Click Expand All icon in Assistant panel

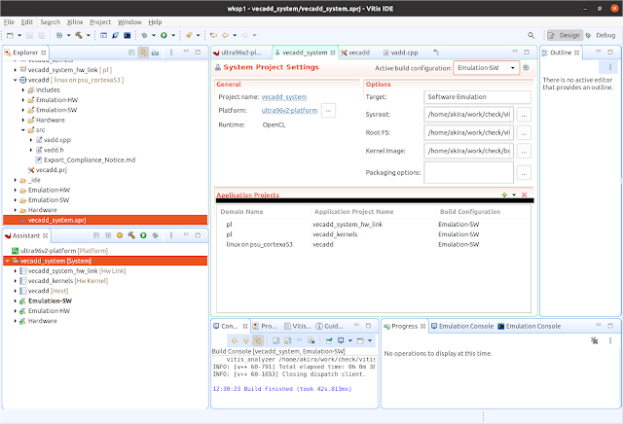[108, 235]
